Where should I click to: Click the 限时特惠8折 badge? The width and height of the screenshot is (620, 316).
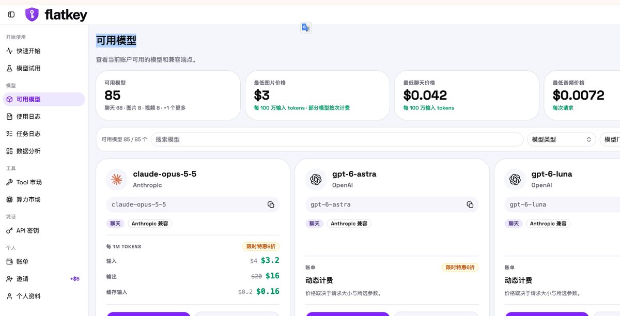click(261, 247)
